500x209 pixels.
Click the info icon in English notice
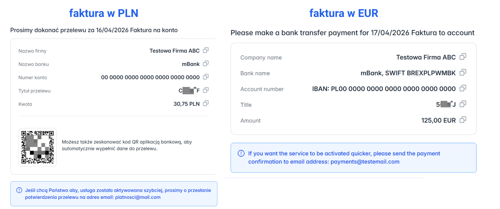pos(241,153)
